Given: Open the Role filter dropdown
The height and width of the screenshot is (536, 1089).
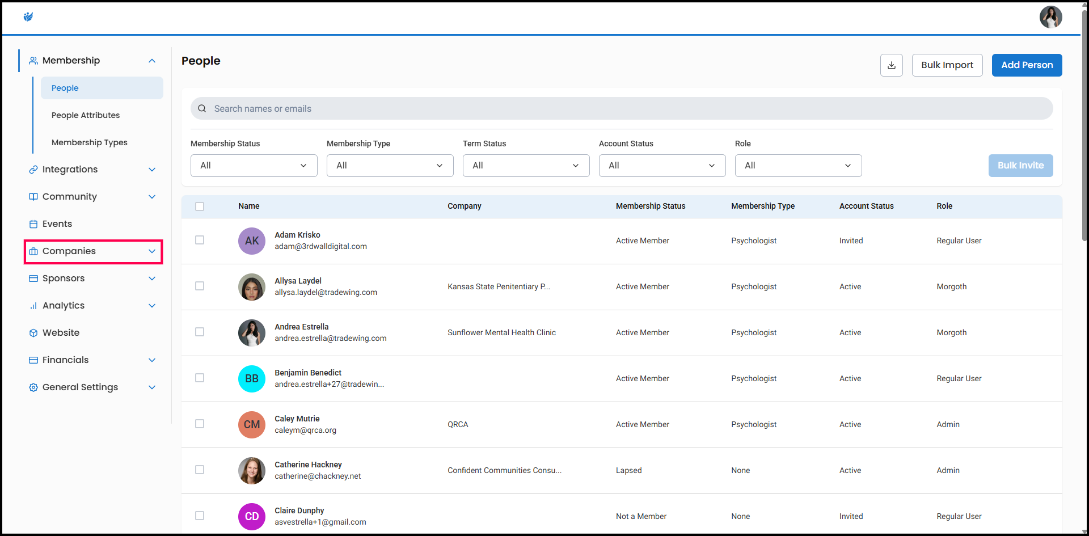Looking at the screenshot, I should pyautogui.click(x=798, y=166).
